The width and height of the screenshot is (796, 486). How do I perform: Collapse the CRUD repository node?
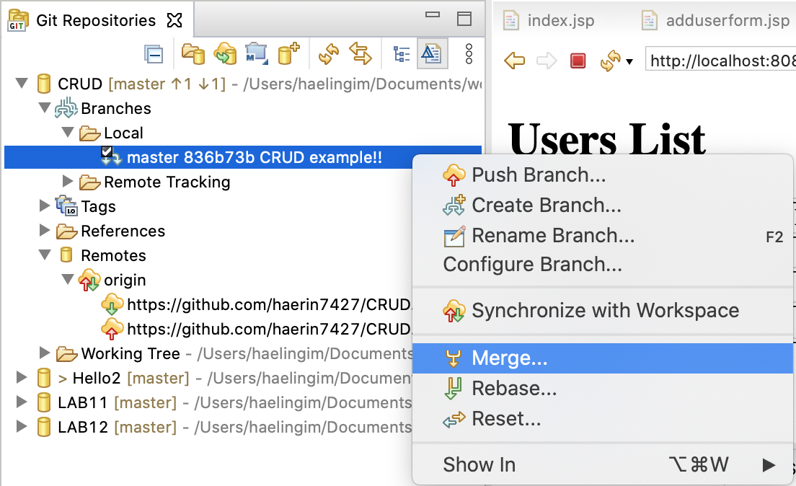pyautogui.click(x=22, y=83)
